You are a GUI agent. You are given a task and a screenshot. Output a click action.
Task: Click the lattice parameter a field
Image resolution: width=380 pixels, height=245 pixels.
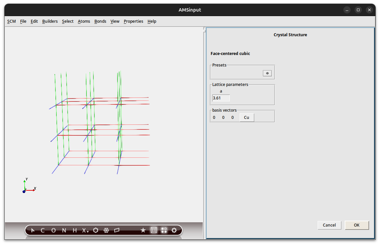[221, 98]
